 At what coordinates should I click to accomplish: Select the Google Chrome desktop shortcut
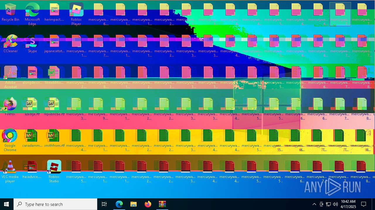pyautogui.click(x=10, y=140)
